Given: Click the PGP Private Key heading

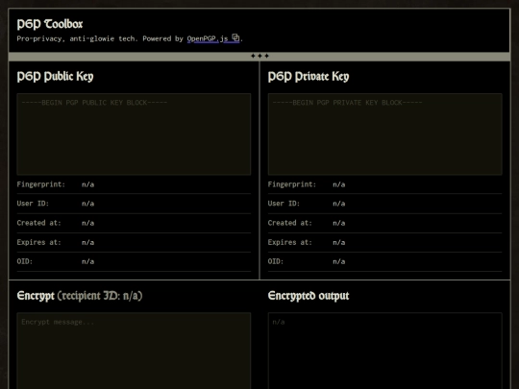Looking at the screenshot, I should click(x=309, y=77).
